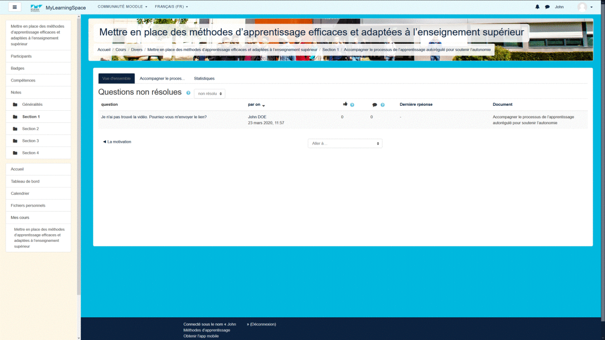Click the thumbs-up column icon

[x=345, y=104]
